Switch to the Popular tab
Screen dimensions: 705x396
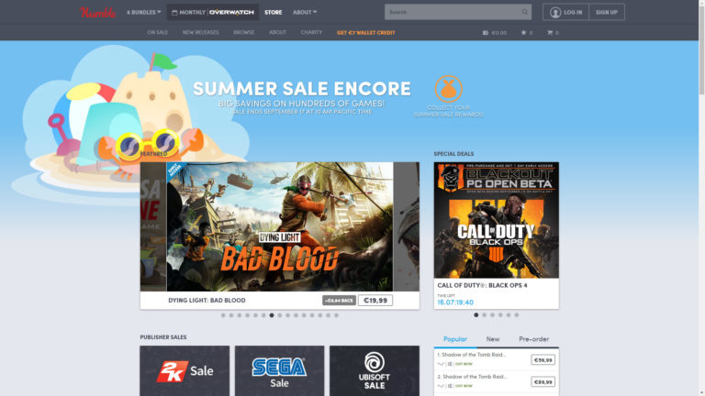pyautogui.click(x=455, y=339)
